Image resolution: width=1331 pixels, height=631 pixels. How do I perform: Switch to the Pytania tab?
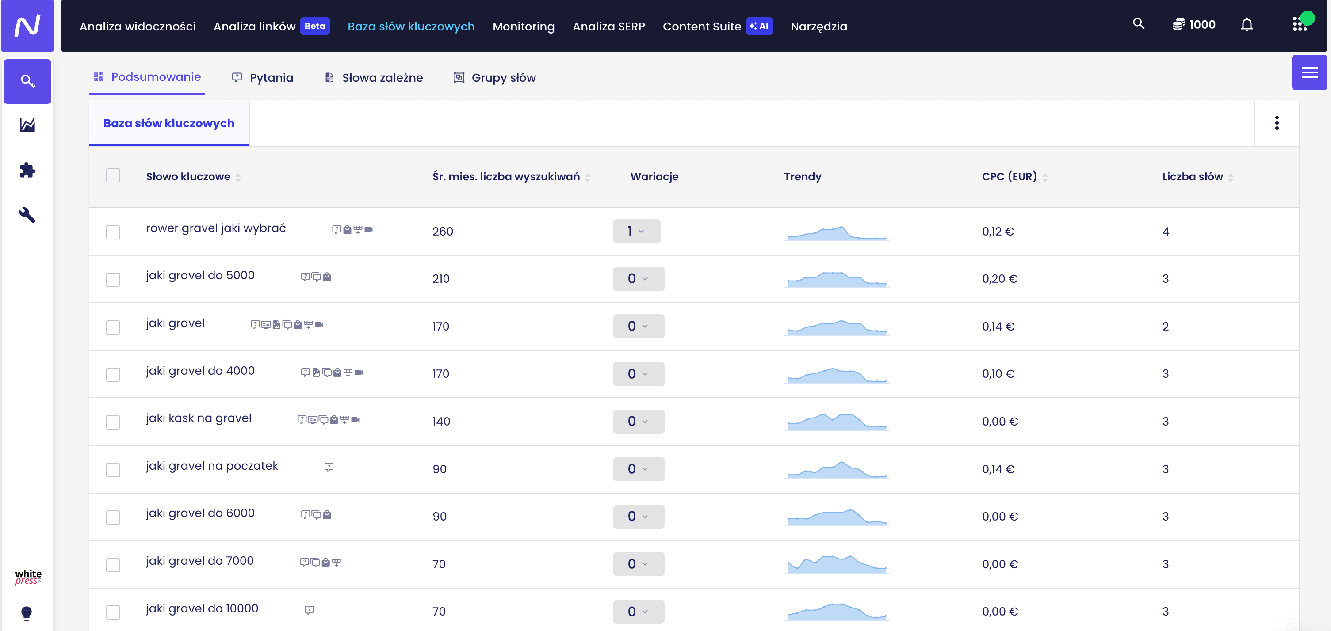[263, 77]
